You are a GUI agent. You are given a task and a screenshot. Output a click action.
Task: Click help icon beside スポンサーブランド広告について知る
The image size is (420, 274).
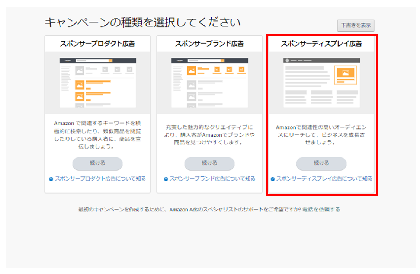click(x=166, y=179)
